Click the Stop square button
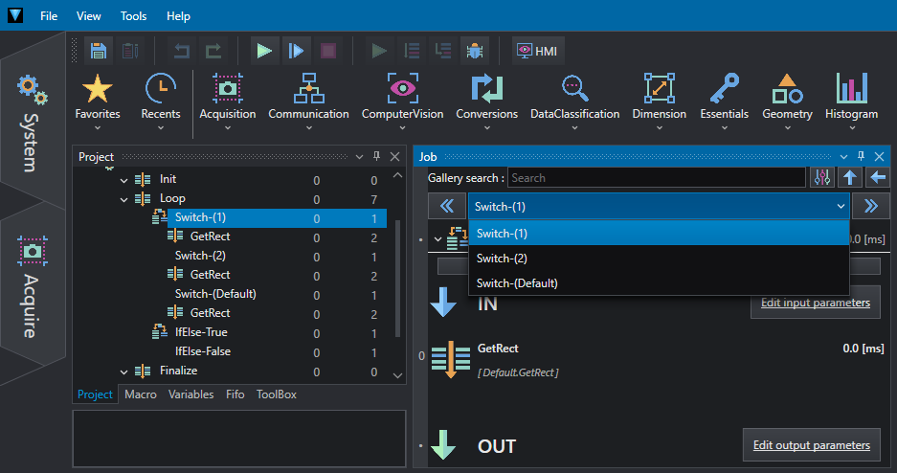 (x=327, y=51)
